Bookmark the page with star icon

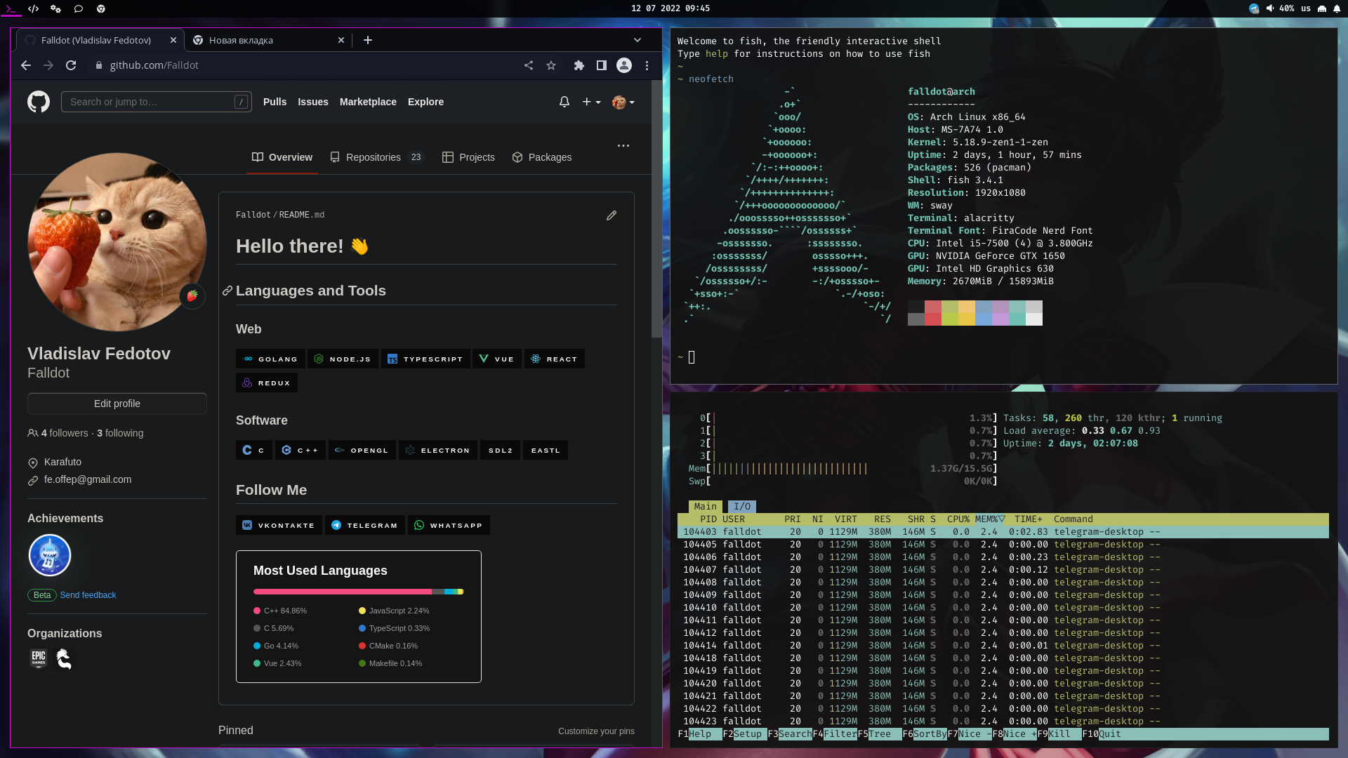(551, 65)
